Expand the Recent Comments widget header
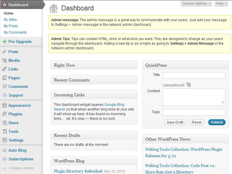Image resolution: width=232 pixels, height=174 pixels. click(94, 80)
